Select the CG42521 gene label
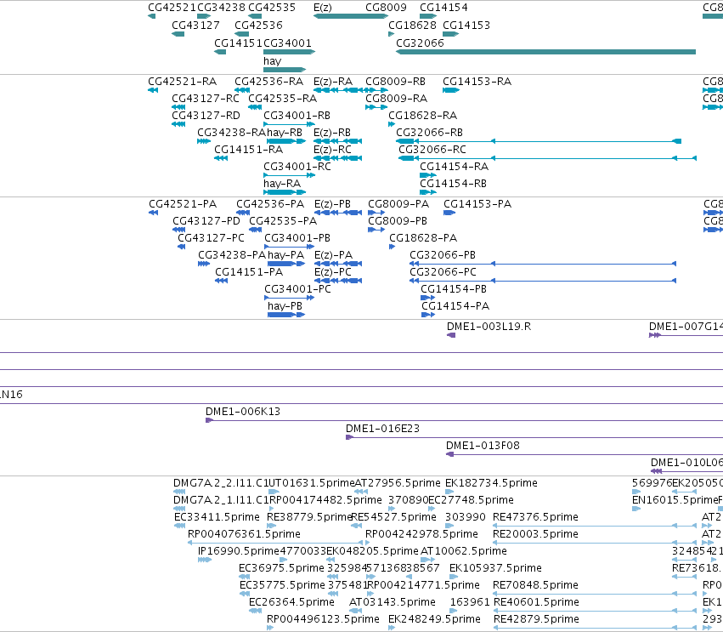The height and width of the screenshot is (632, 723). (x=172, y=8)
